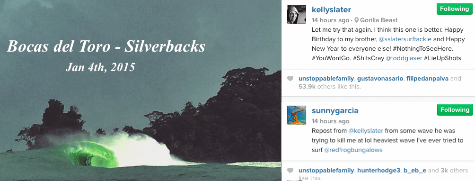Viewport: 475px width, 181px height.
Task: Open the Bocas del Toro wave photo
Action: point(141,90)
